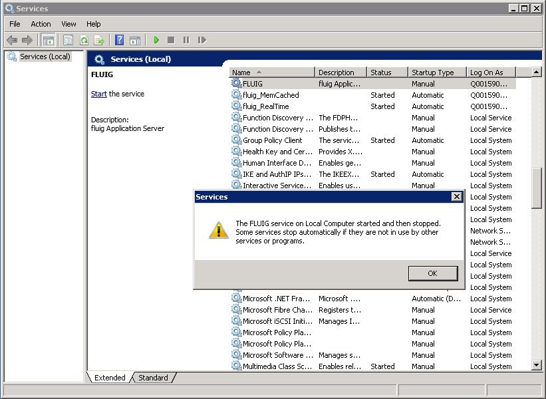Toggle the Show/Hide Console Tree icon
The height and width of the screenshot is (399, 546).
pos(48,41)
